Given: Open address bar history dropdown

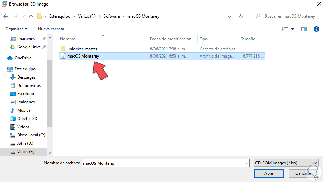Looking at the screenshot, I should click(x=230, y=17).
